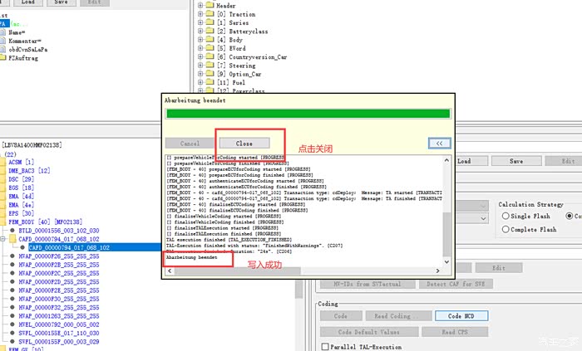Screen dimensions: 582x351
Task: Select the FZAuftrag item in the top-left tree
Action: pyautogui.click(x=23, y=58)
